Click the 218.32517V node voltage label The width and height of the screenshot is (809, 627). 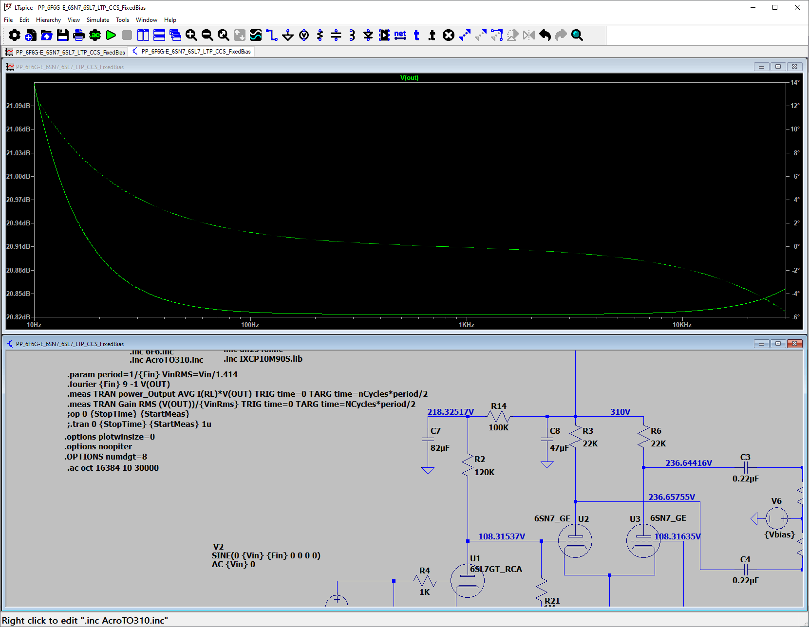[x=451, y=412]
